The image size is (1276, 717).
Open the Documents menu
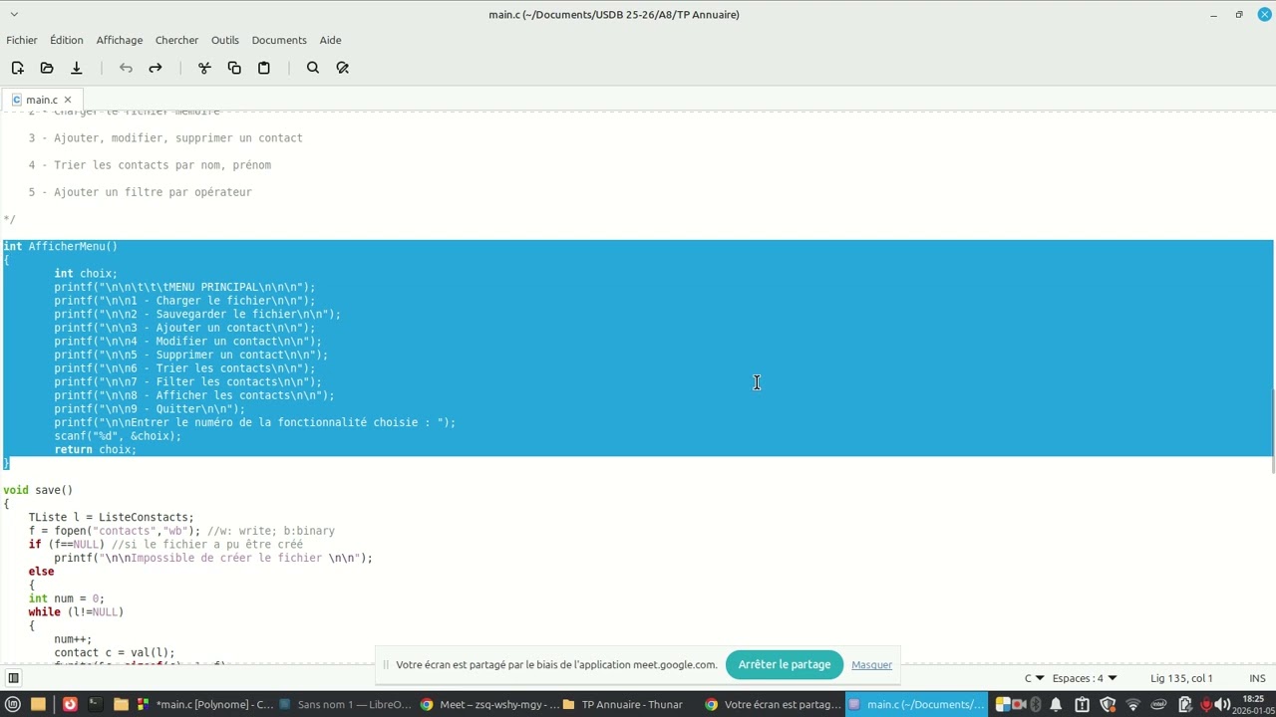click(x=279, y=40)
